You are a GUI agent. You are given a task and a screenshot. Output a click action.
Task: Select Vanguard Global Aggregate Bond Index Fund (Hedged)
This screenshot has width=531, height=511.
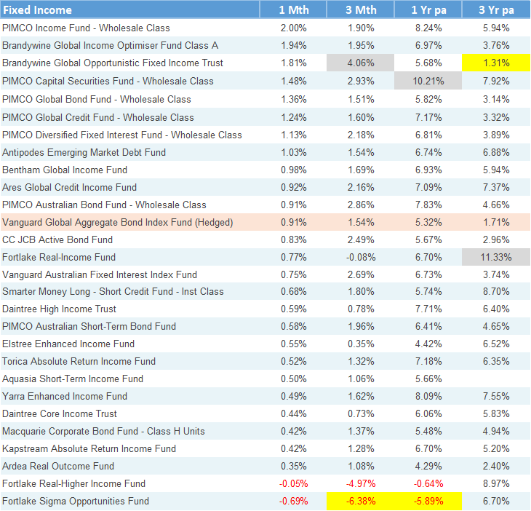click(118, 222)
